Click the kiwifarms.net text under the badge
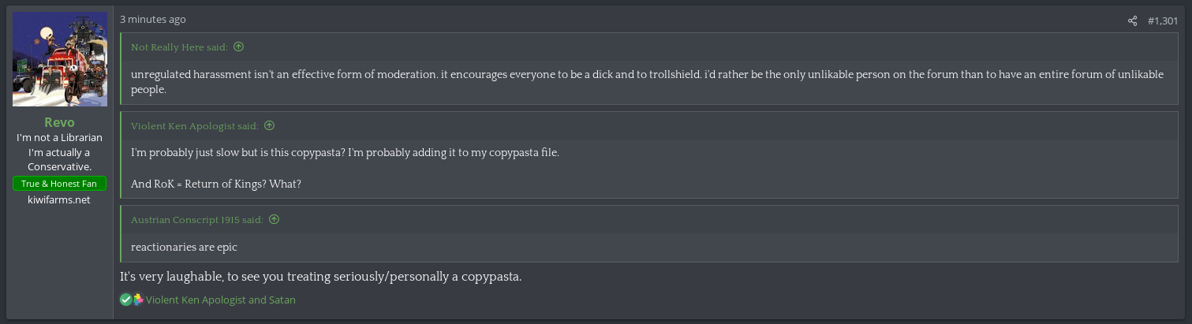This screenshot has height=324, width=1192. 59,199
